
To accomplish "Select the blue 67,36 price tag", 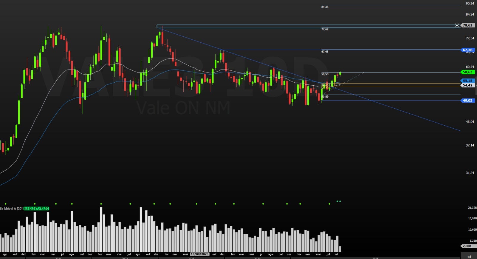I will pos(468,50).
